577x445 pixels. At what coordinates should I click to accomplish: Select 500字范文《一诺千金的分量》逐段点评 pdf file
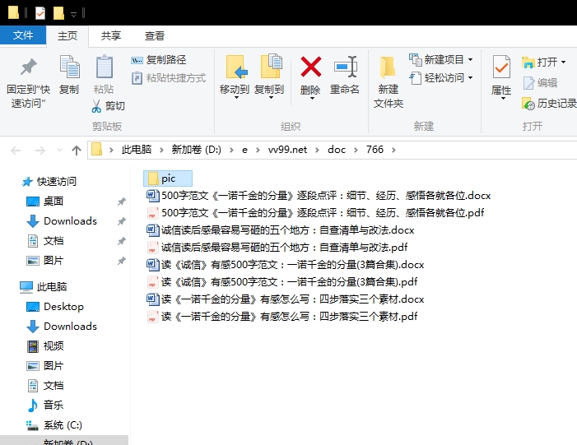click(315, 213)
